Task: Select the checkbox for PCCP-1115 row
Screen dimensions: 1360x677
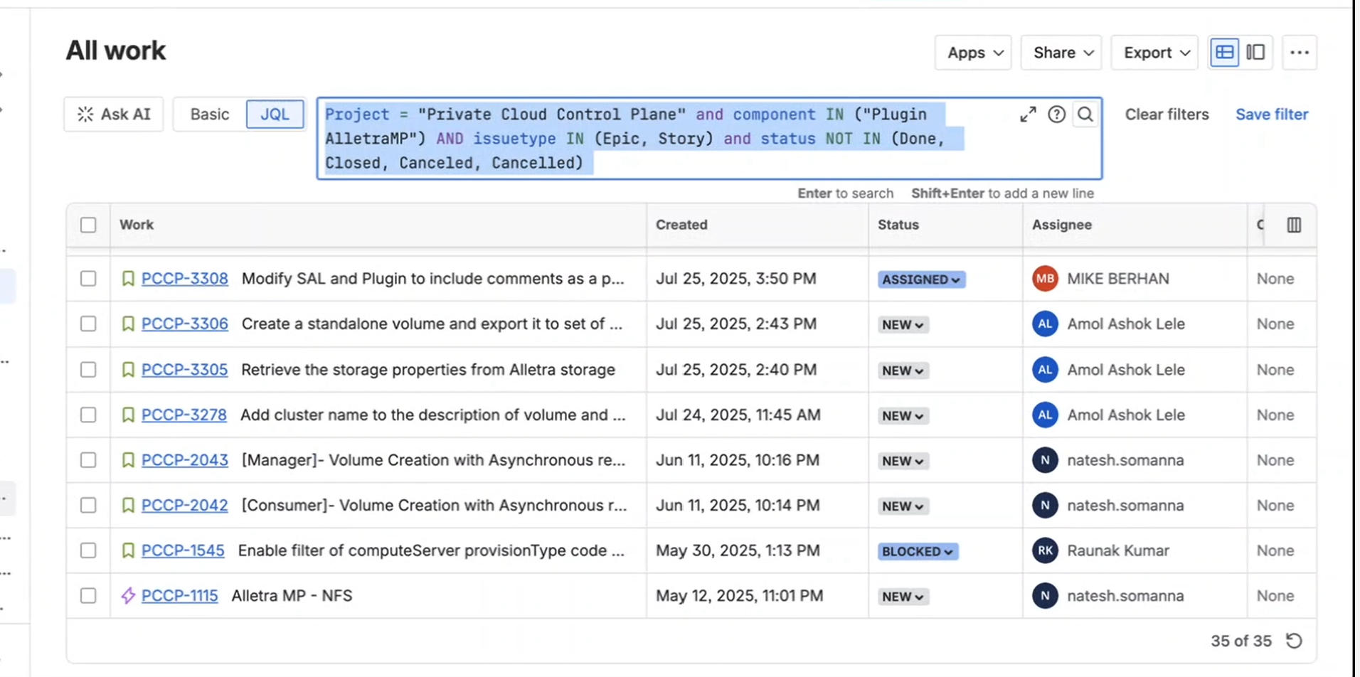Action: (x=88, y=596)
